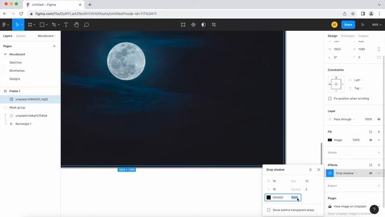Switch to the Inspect tab

tap(363, 36)
